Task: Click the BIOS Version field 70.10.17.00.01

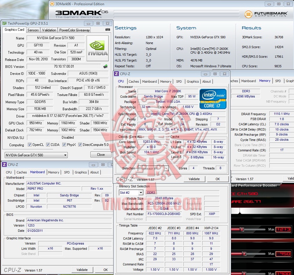Action: click(64, 66)
